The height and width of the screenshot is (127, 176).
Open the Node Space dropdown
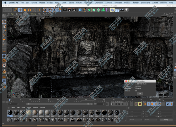click(171, 6)
